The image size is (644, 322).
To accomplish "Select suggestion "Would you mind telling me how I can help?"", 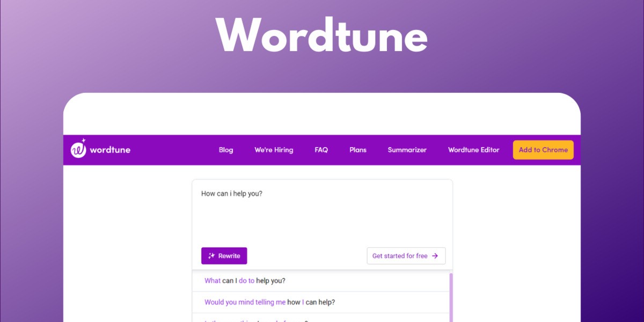I will tap(321, 302).
